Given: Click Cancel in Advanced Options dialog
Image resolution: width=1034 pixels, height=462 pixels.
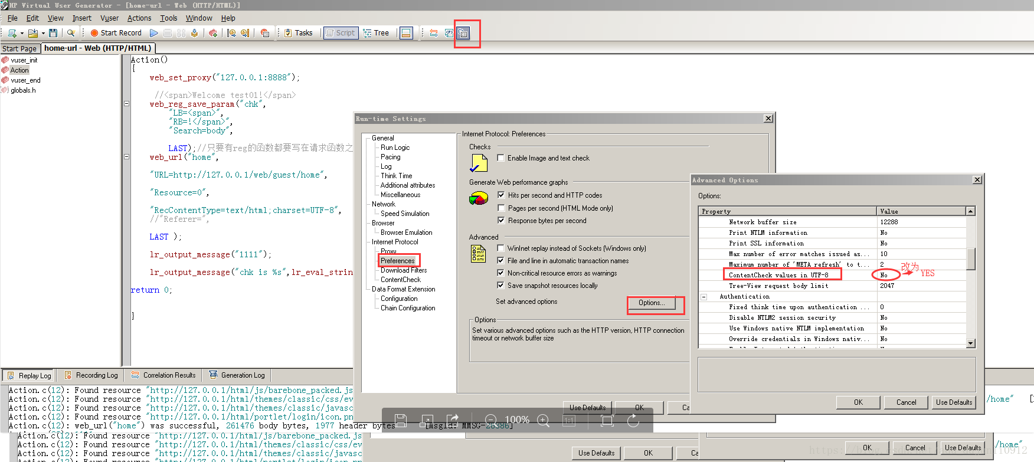Looking at the screenshot, I should pyautogui.click(x=906, y=402).
